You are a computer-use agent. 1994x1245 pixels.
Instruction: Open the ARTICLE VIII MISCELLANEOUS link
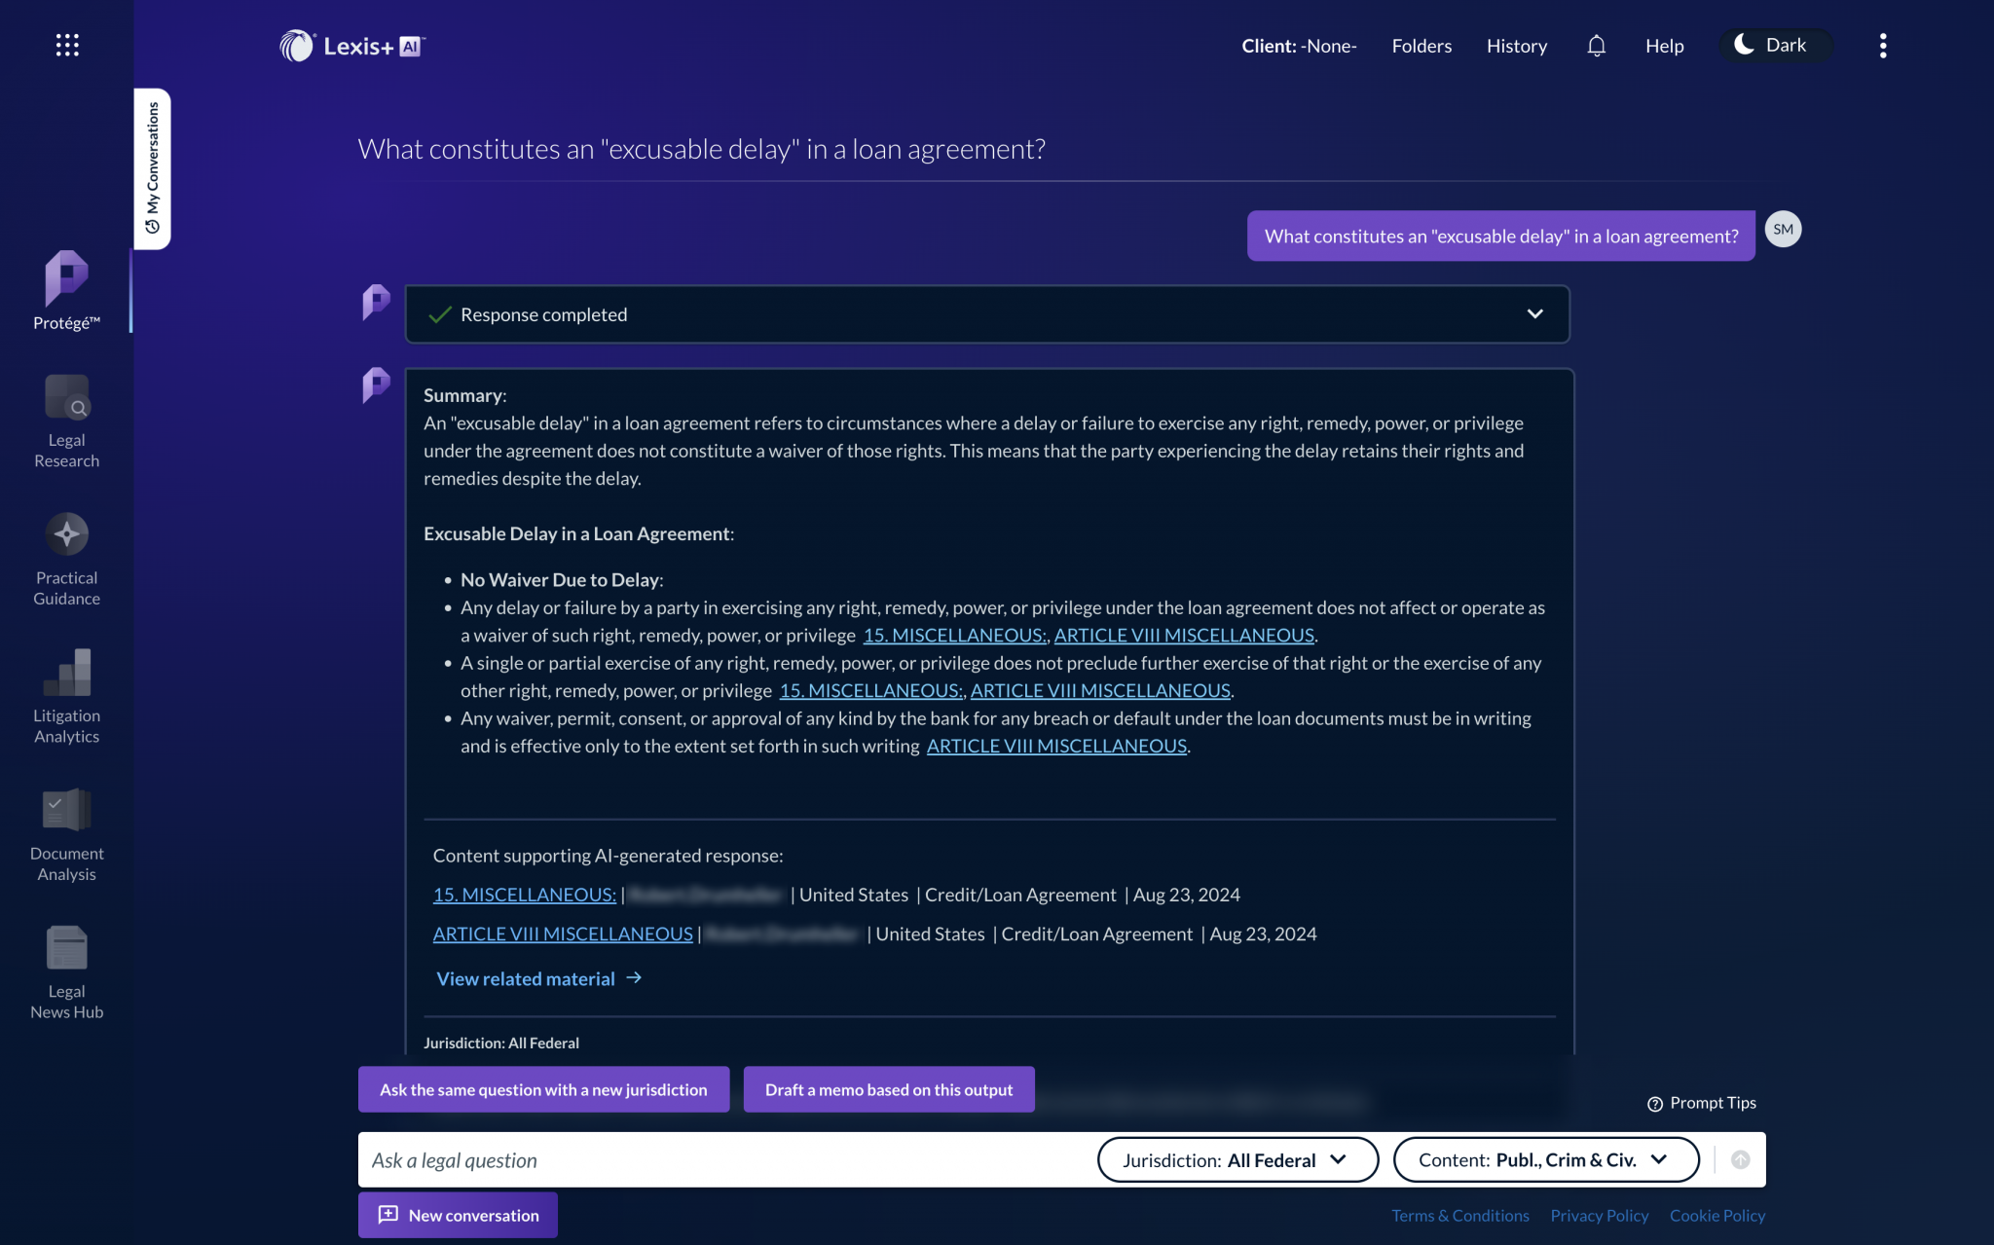point(563,934)
